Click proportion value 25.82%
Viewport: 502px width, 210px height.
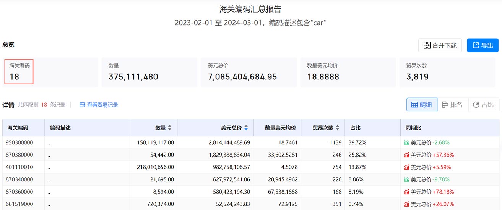357,155
